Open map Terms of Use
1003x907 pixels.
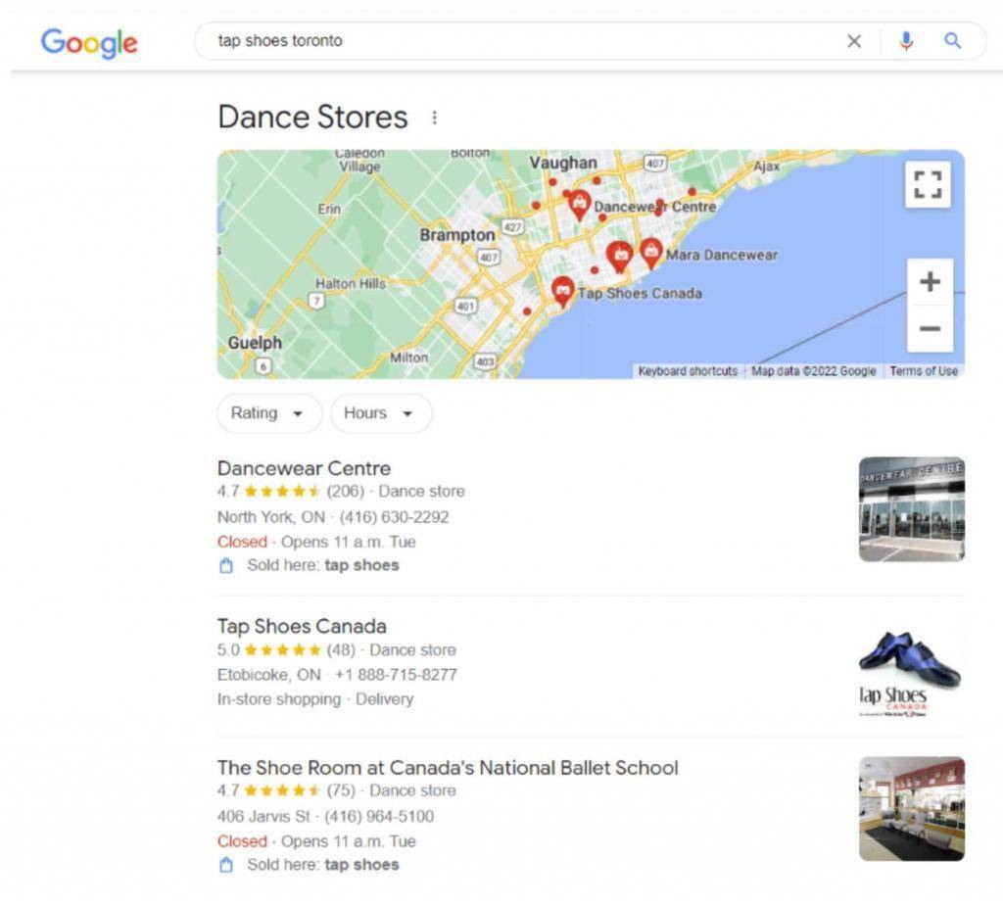924,371
